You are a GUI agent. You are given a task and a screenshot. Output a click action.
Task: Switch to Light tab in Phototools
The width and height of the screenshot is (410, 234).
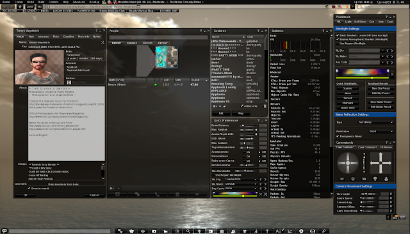coord(348,22)
